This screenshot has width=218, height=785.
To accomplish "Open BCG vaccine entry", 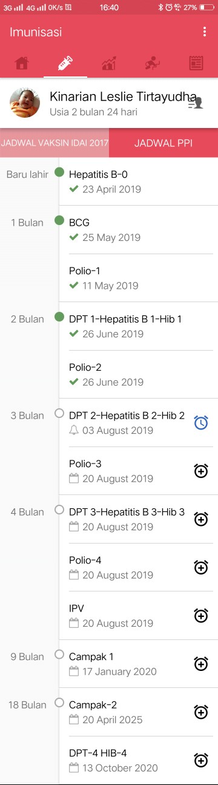I will [x=139, y=230].
